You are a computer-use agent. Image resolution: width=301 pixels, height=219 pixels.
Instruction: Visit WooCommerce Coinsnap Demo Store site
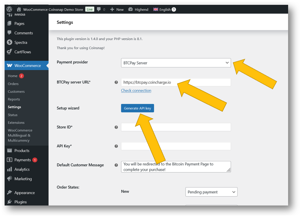pyautogui.click(x=53, y=9)
